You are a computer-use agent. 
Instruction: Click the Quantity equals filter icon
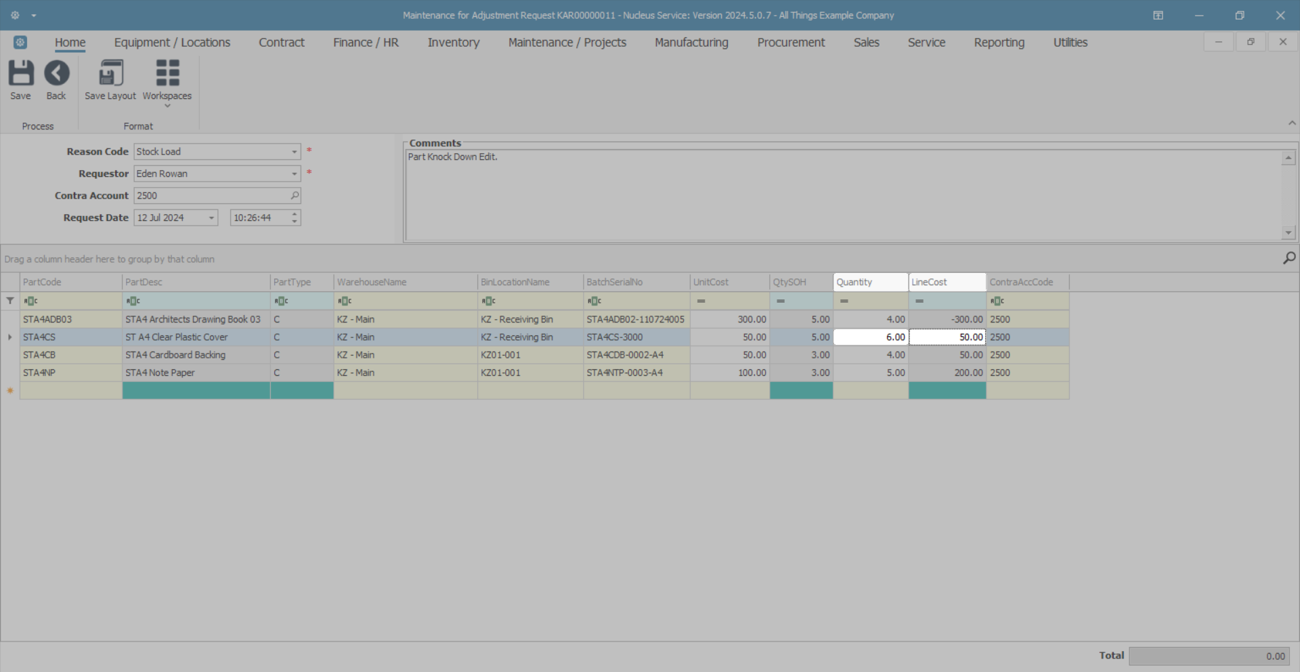(x=844, y=301)
